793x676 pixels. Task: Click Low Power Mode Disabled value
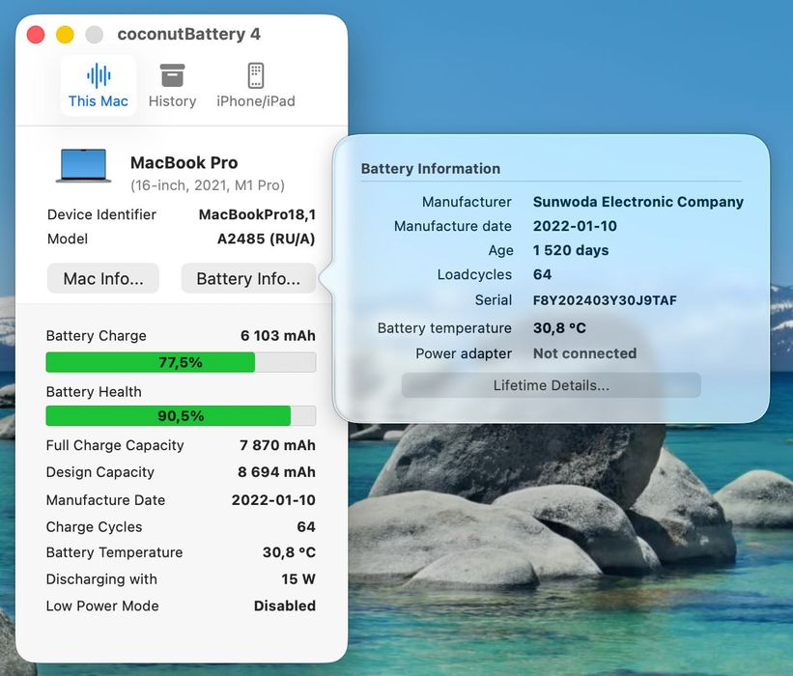point(285,606)
